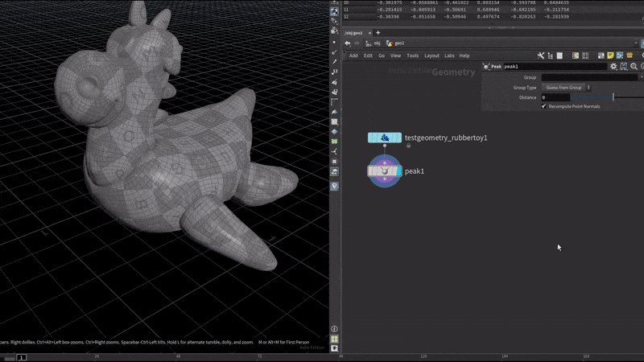Create a sticky note with yellow note icon
This screenshot has height=362, width=644.
610,56
